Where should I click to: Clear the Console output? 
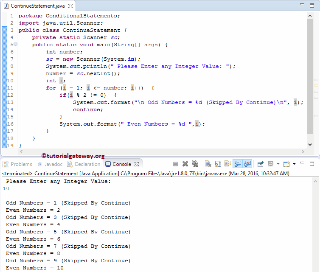(x=208, y=164)
